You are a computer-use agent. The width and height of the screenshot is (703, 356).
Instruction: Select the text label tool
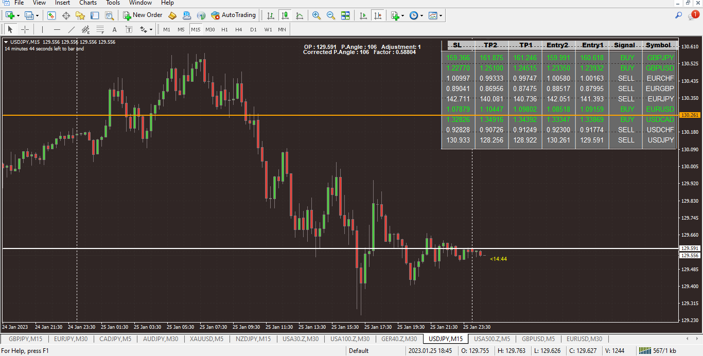(x=129, y=29)
